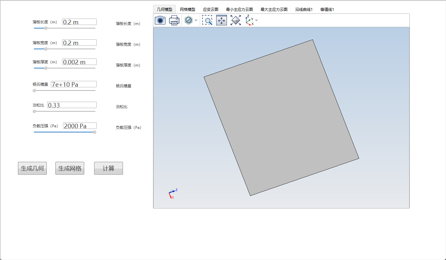Click the 生成几何 button
This screenshot has width=446, height=260.
(x=32, y=168)
